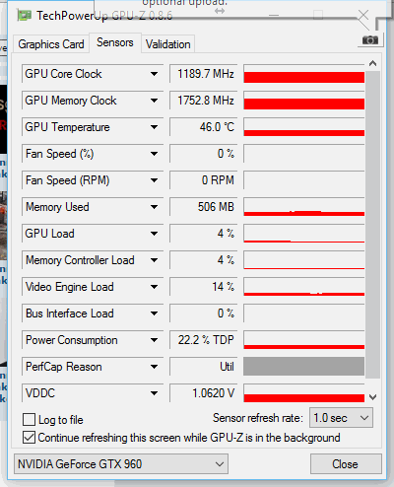394x487 pixels.
Task: Expand the GPU Temperature sensor dropdown arrow
Action: pos(154,127)
